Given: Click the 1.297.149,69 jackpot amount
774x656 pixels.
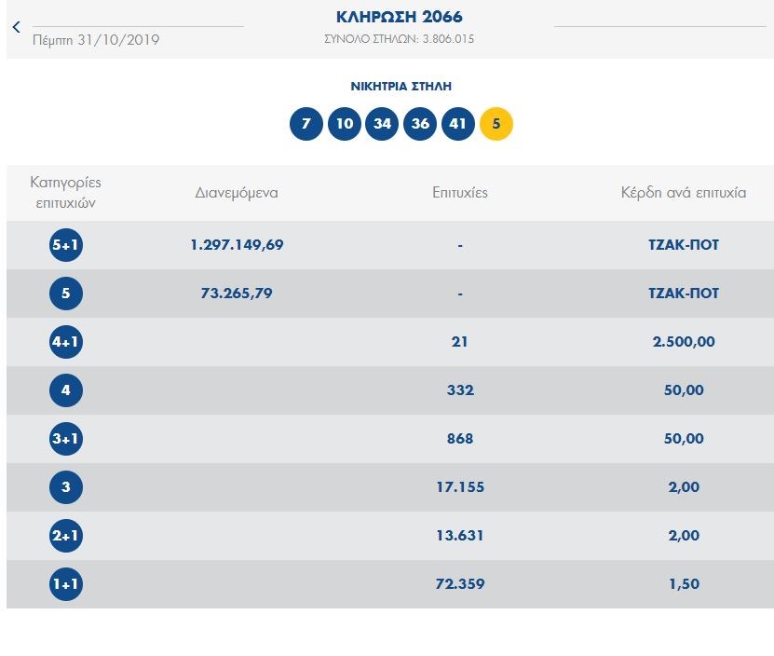Looking at the screenshot, I should pyautogui.click(x=237, y=245).
